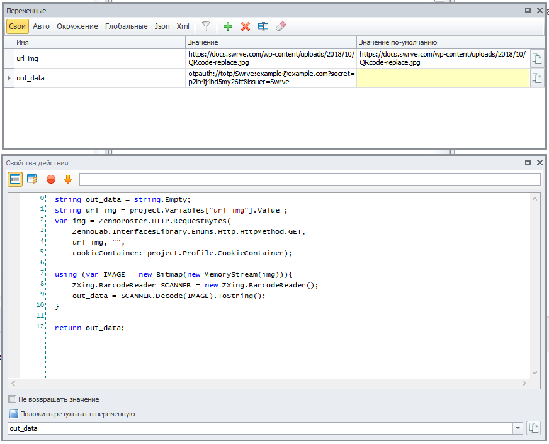Click the red circle breakpoint icon
The image size is (549, 444).
(x=51, y=179)
